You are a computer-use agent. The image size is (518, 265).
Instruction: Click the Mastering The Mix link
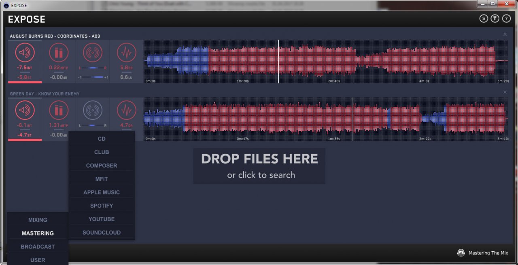[488, 253]
